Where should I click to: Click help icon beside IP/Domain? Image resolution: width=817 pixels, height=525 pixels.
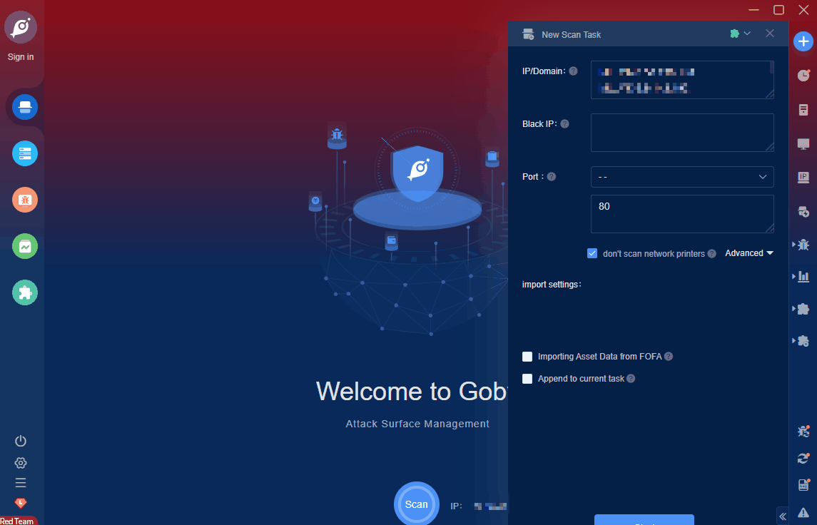coord(573,71)
